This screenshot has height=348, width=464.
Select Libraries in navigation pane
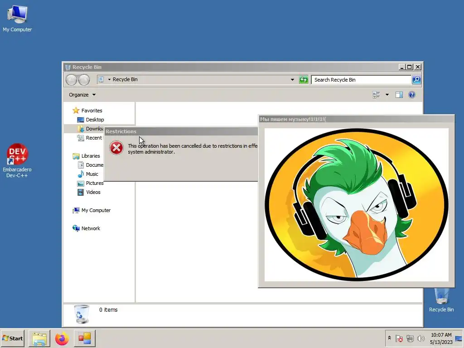point(87,156)
